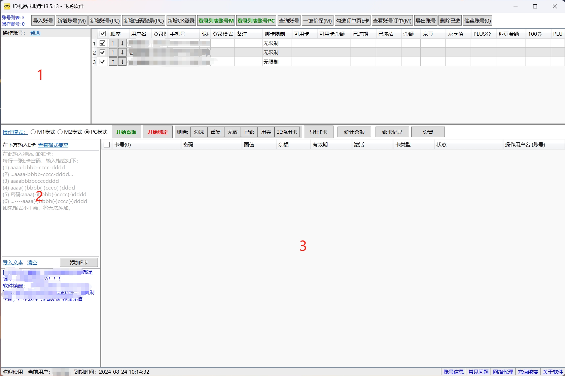
Task: Uncheck the checkbox for account row 2
Action: click(103, 53)
